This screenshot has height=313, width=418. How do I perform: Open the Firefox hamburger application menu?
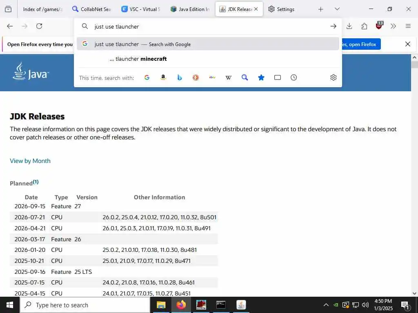[408, 26]
